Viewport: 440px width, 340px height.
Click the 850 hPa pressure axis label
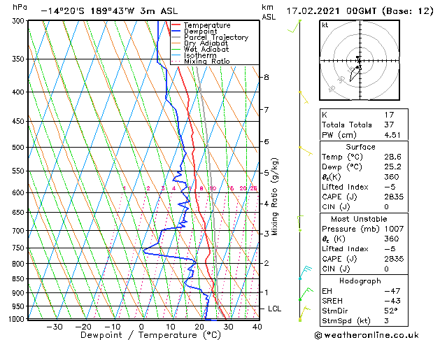click(20, 279)
